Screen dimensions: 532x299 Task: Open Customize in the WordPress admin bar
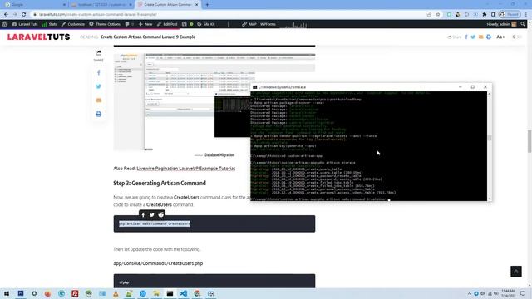click(73, 24)
